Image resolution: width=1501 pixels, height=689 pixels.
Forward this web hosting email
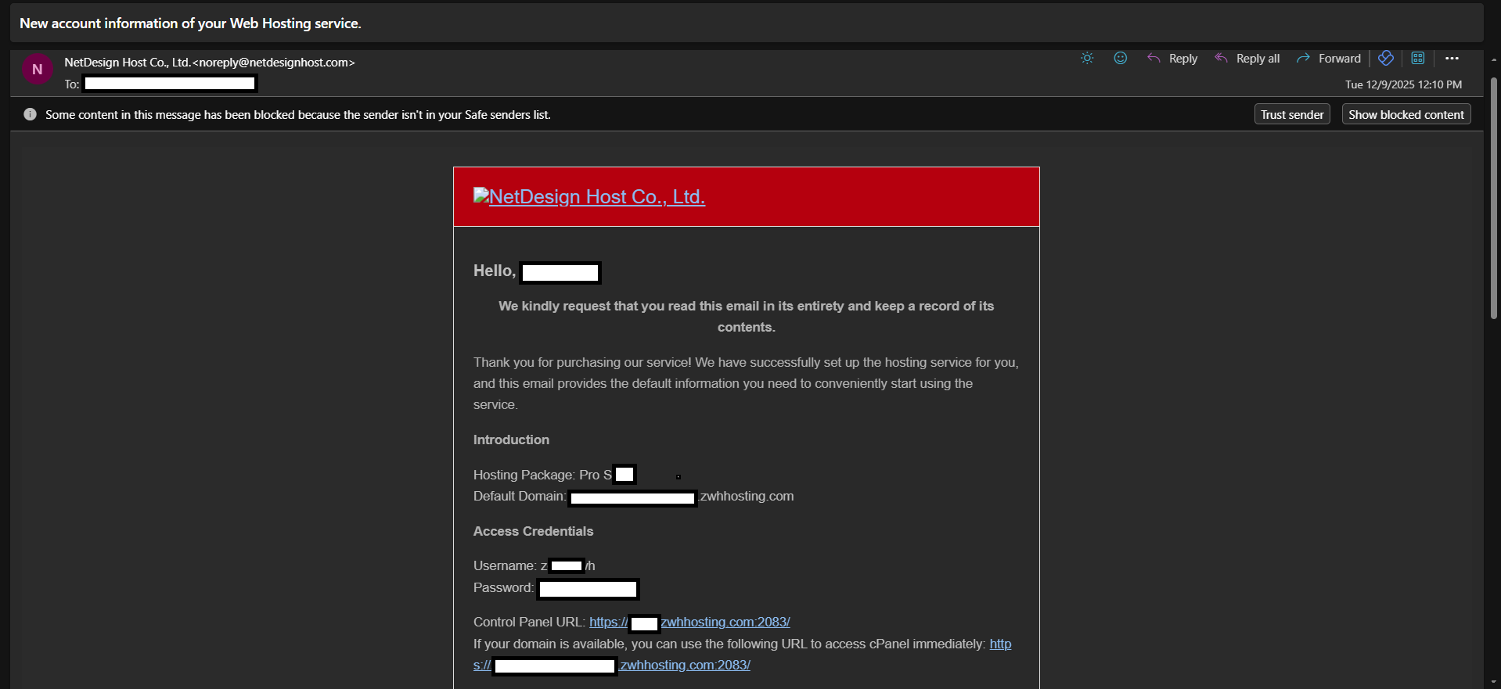pyautogui.click(x=1329, y=59)
